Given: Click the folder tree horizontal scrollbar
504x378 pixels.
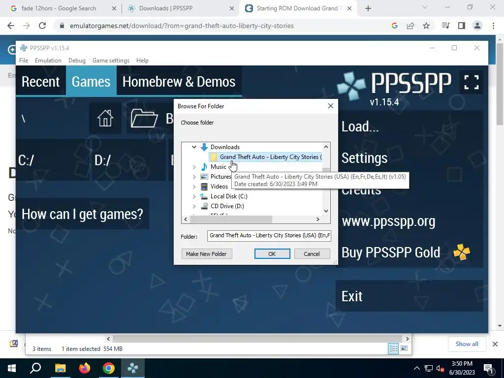Looking at the screenshot, I should pos(230,219).
